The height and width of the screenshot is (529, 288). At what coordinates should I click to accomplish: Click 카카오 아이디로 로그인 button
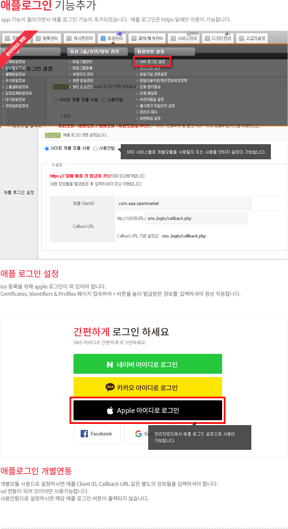148,387
